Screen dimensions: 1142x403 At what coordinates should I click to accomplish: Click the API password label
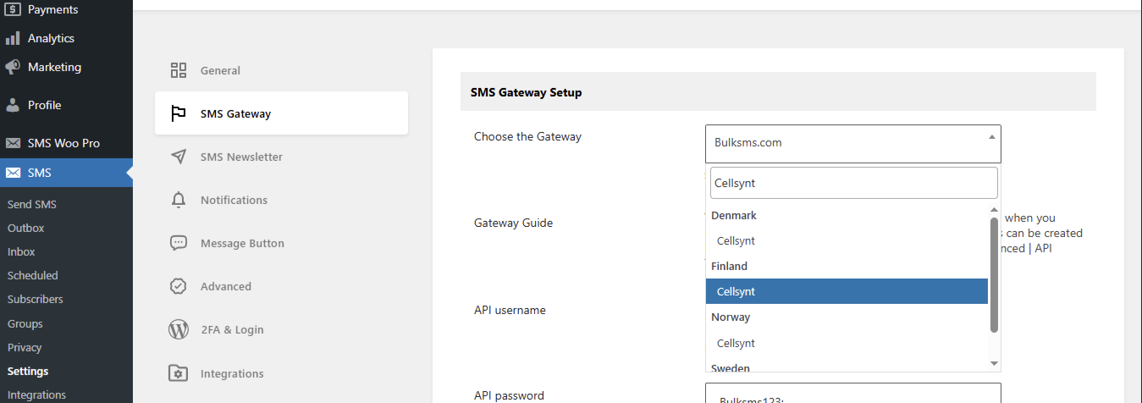click(509, 395)
